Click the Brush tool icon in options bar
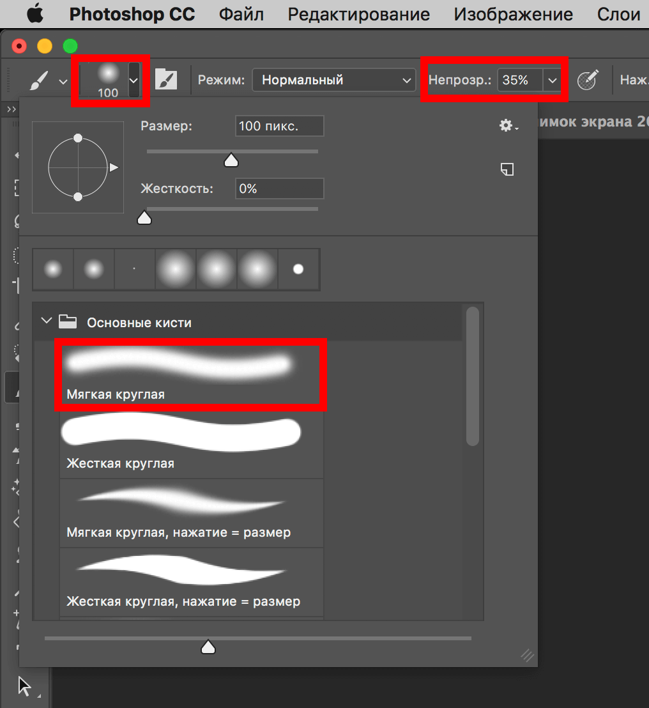Viewport: 649px width, 708px height. click(x=38, y=81)
